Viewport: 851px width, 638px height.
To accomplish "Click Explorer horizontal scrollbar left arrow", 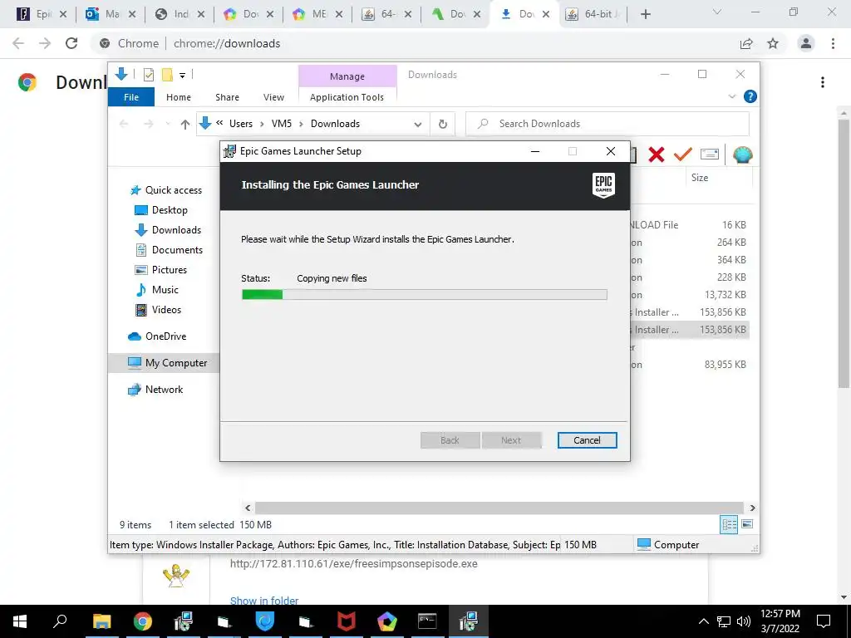I will [x=248, y=508].
